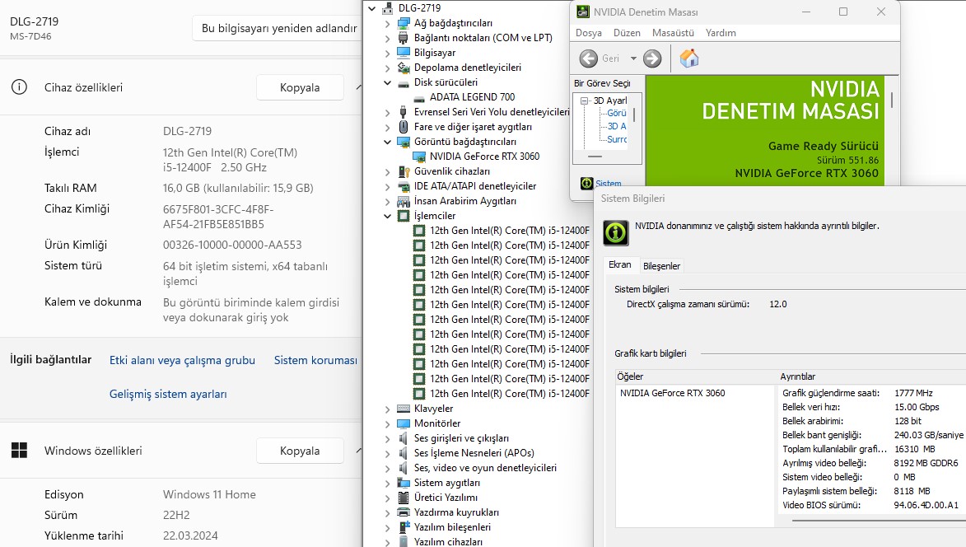Click the network adapter icon beside Ağ bağdaştırıcıları
The image size is (966, 547).
click(x=404, y=23)
